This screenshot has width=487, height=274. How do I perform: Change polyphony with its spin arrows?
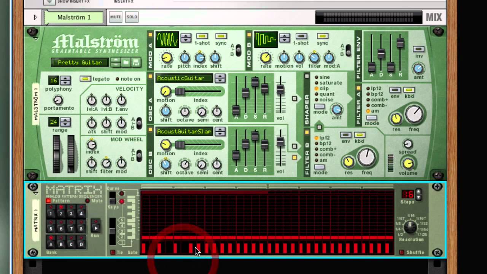tap(65, 80)
